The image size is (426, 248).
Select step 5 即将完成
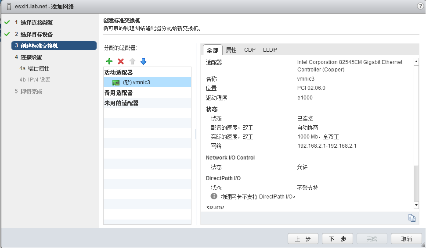(29, 92)
